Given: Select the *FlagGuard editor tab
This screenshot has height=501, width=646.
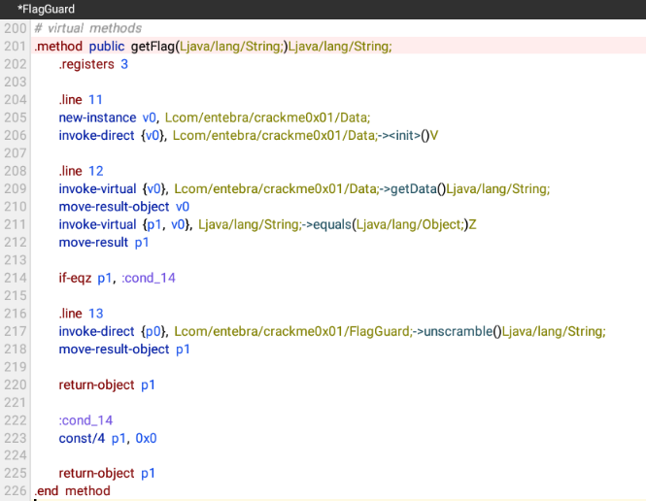Looking at the screenshot, I should click(46, 9).
